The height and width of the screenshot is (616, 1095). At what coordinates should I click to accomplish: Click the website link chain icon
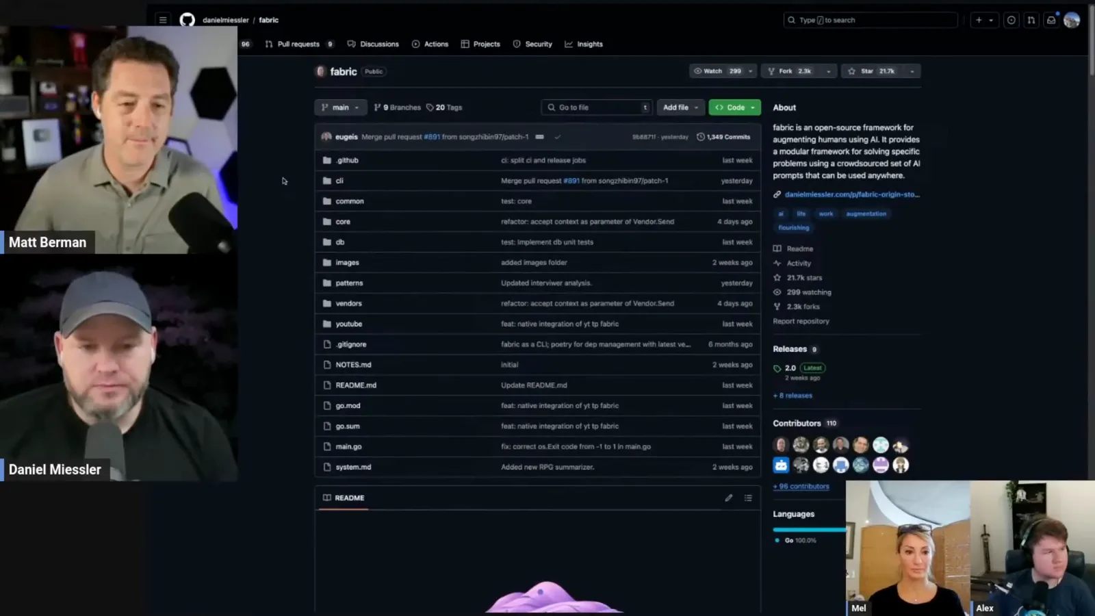[777, 194]
